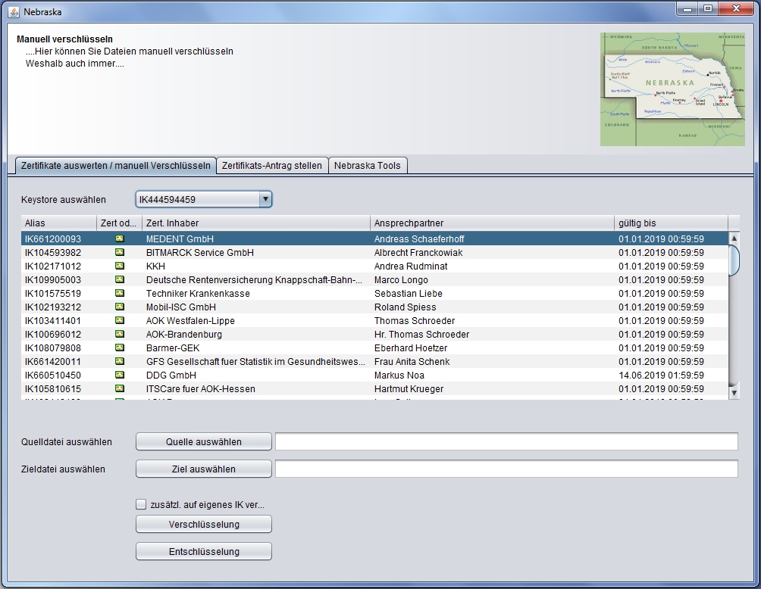
Task: Click validity date 14.06.2019 01:59:59
Action: [661, 376]
